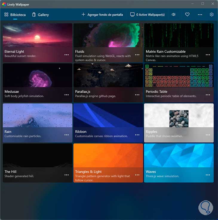Minimize the Lively Wallpaper window

point(192,4)
